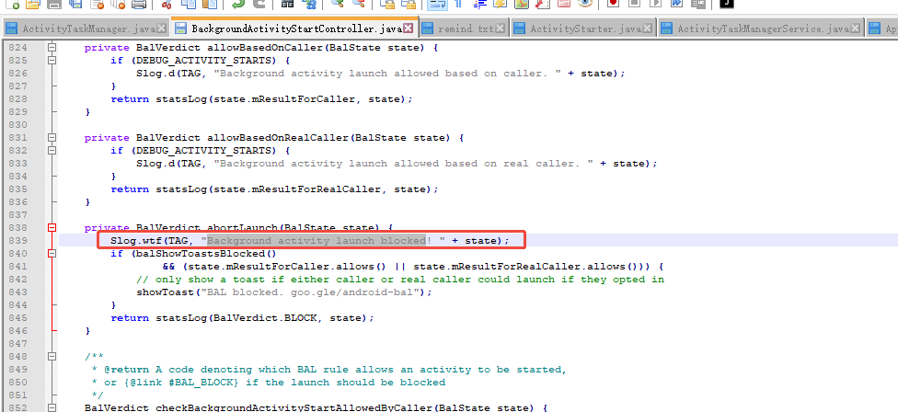Toggle Show All Characters pilcrow icon

(458, 4)
